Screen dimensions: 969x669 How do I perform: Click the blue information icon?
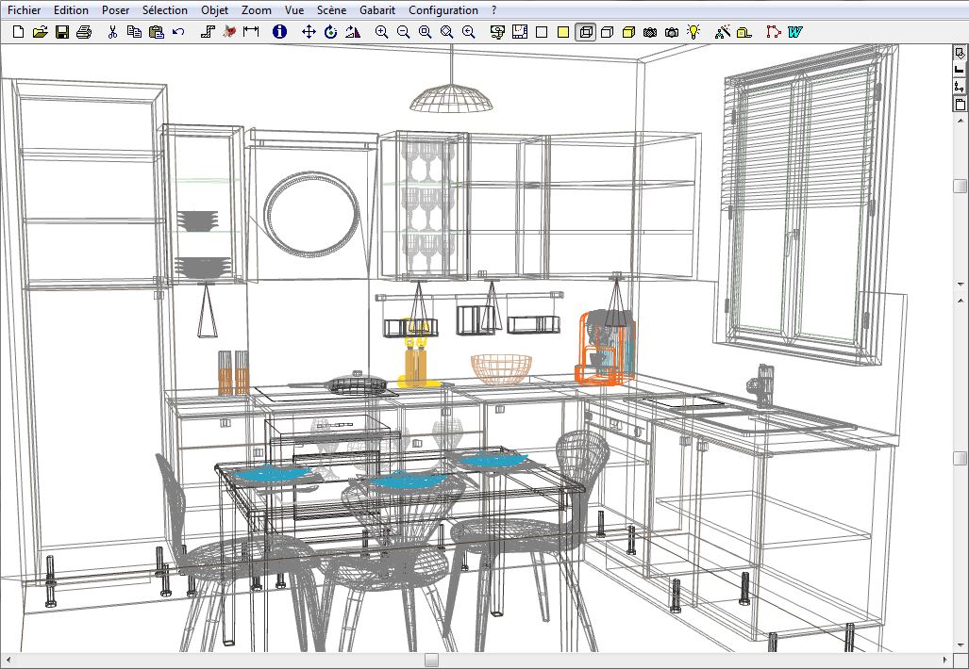(279, 32)
